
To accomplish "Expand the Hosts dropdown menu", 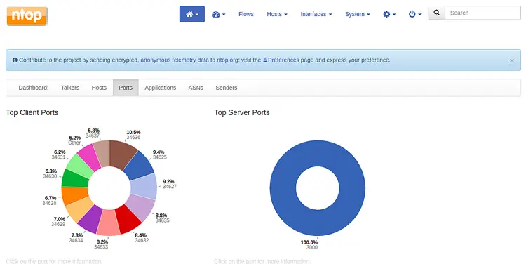I will 277,14.
